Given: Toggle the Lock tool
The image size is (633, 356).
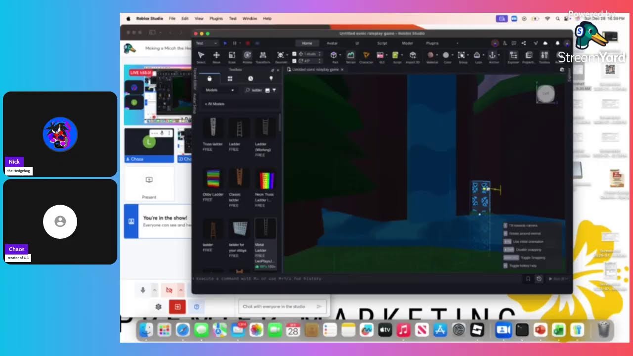Looking at the screenshot, I should click(x=477, y=57).
